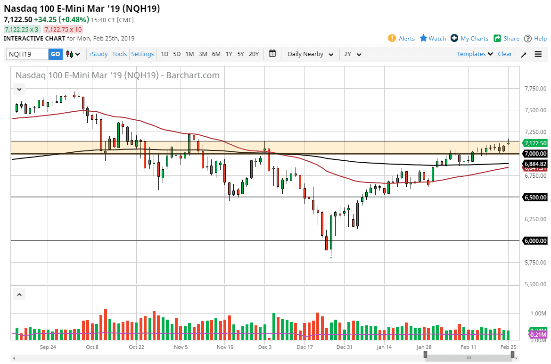Select the 6M timeframe tab
551x364 pixels.
[x=216, y=54]
